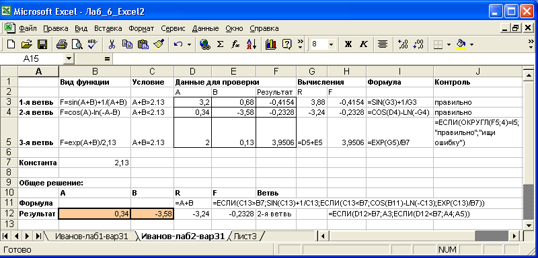Click the Cut scissors icon

pos(112,44)
